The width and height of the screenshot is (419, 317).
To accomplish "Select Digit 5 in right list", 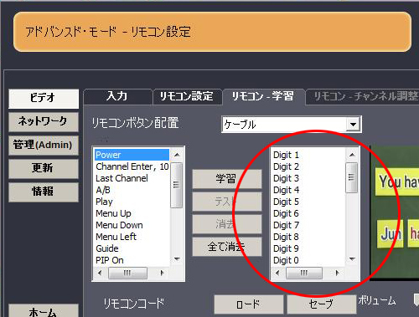I will coord(308,202).
